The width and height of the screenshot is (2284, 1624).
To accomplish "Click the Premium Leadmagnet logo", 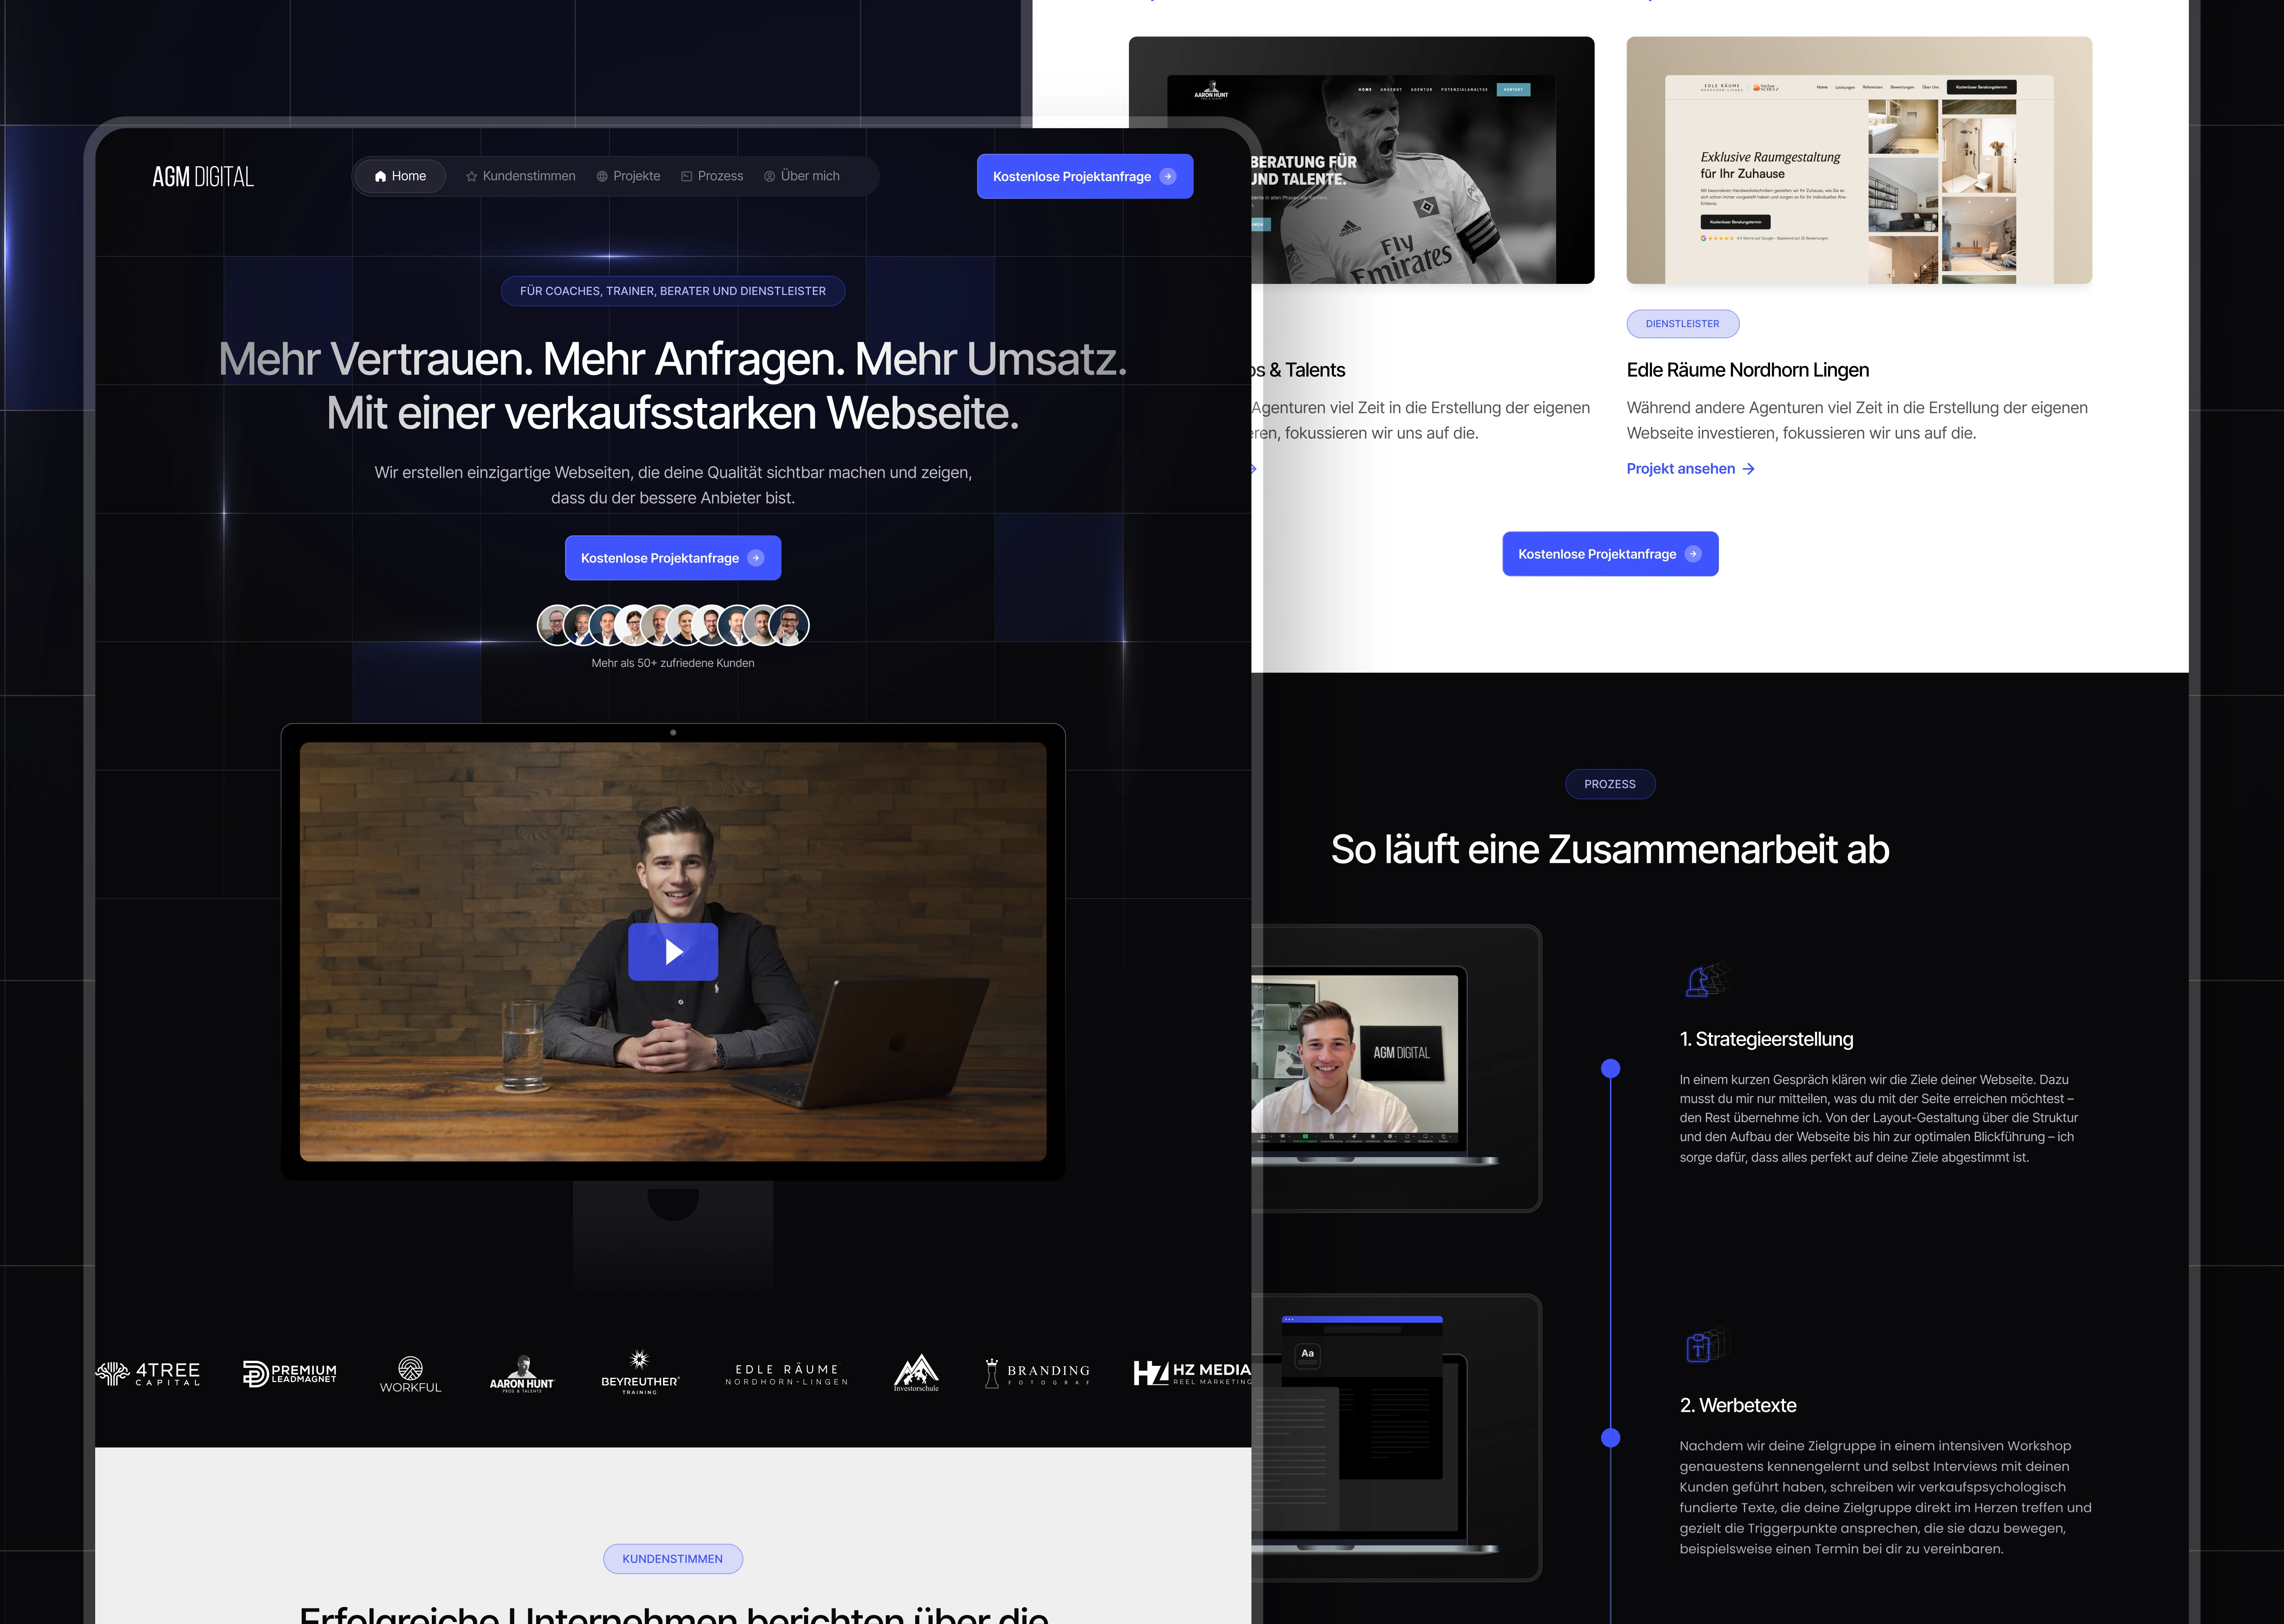I will [290, 1373].
